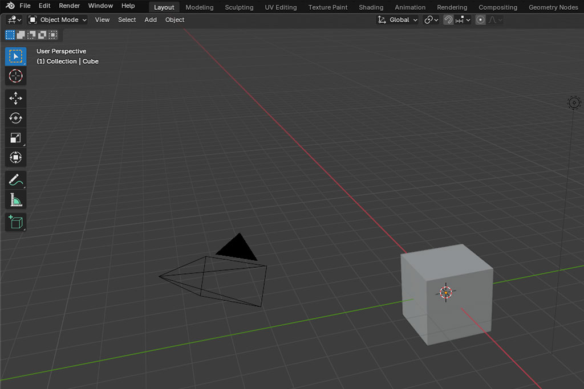Select the Scale tool
The height and width of the screenshot is (389, 584).
[15, 137]
